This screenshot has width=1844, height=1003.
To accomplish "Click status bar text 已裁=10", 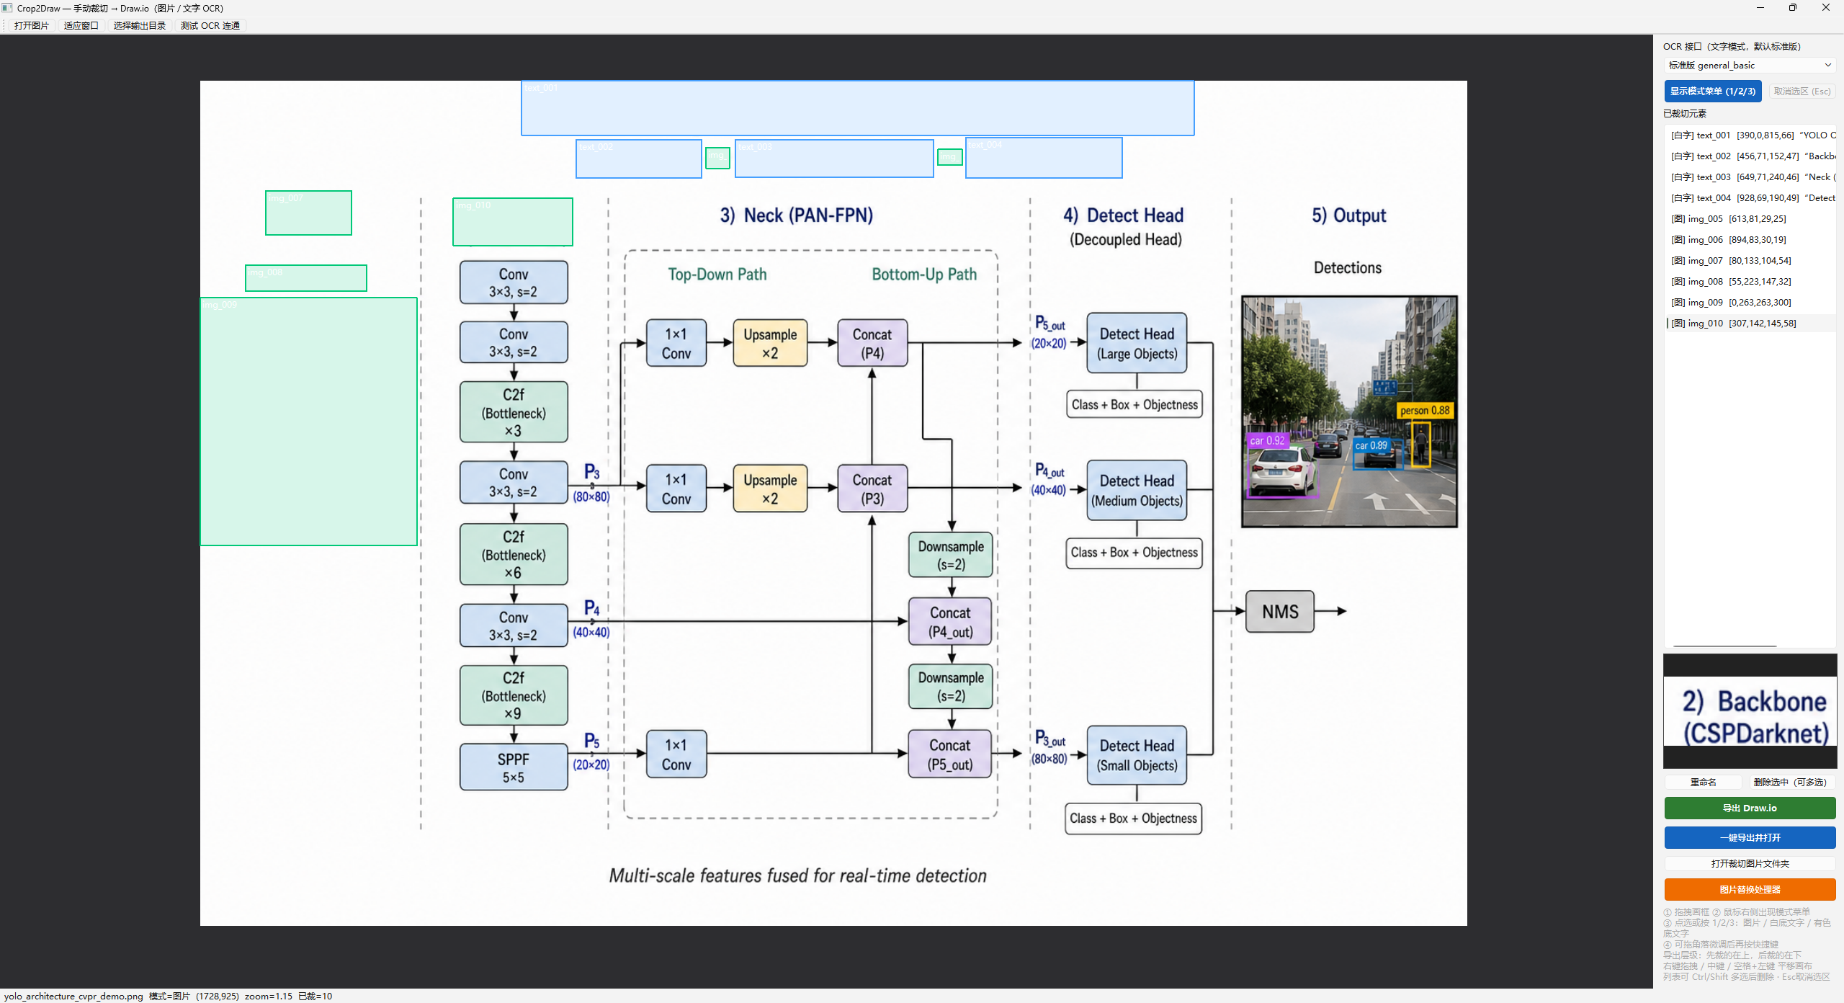I will (x=315, y=997).
